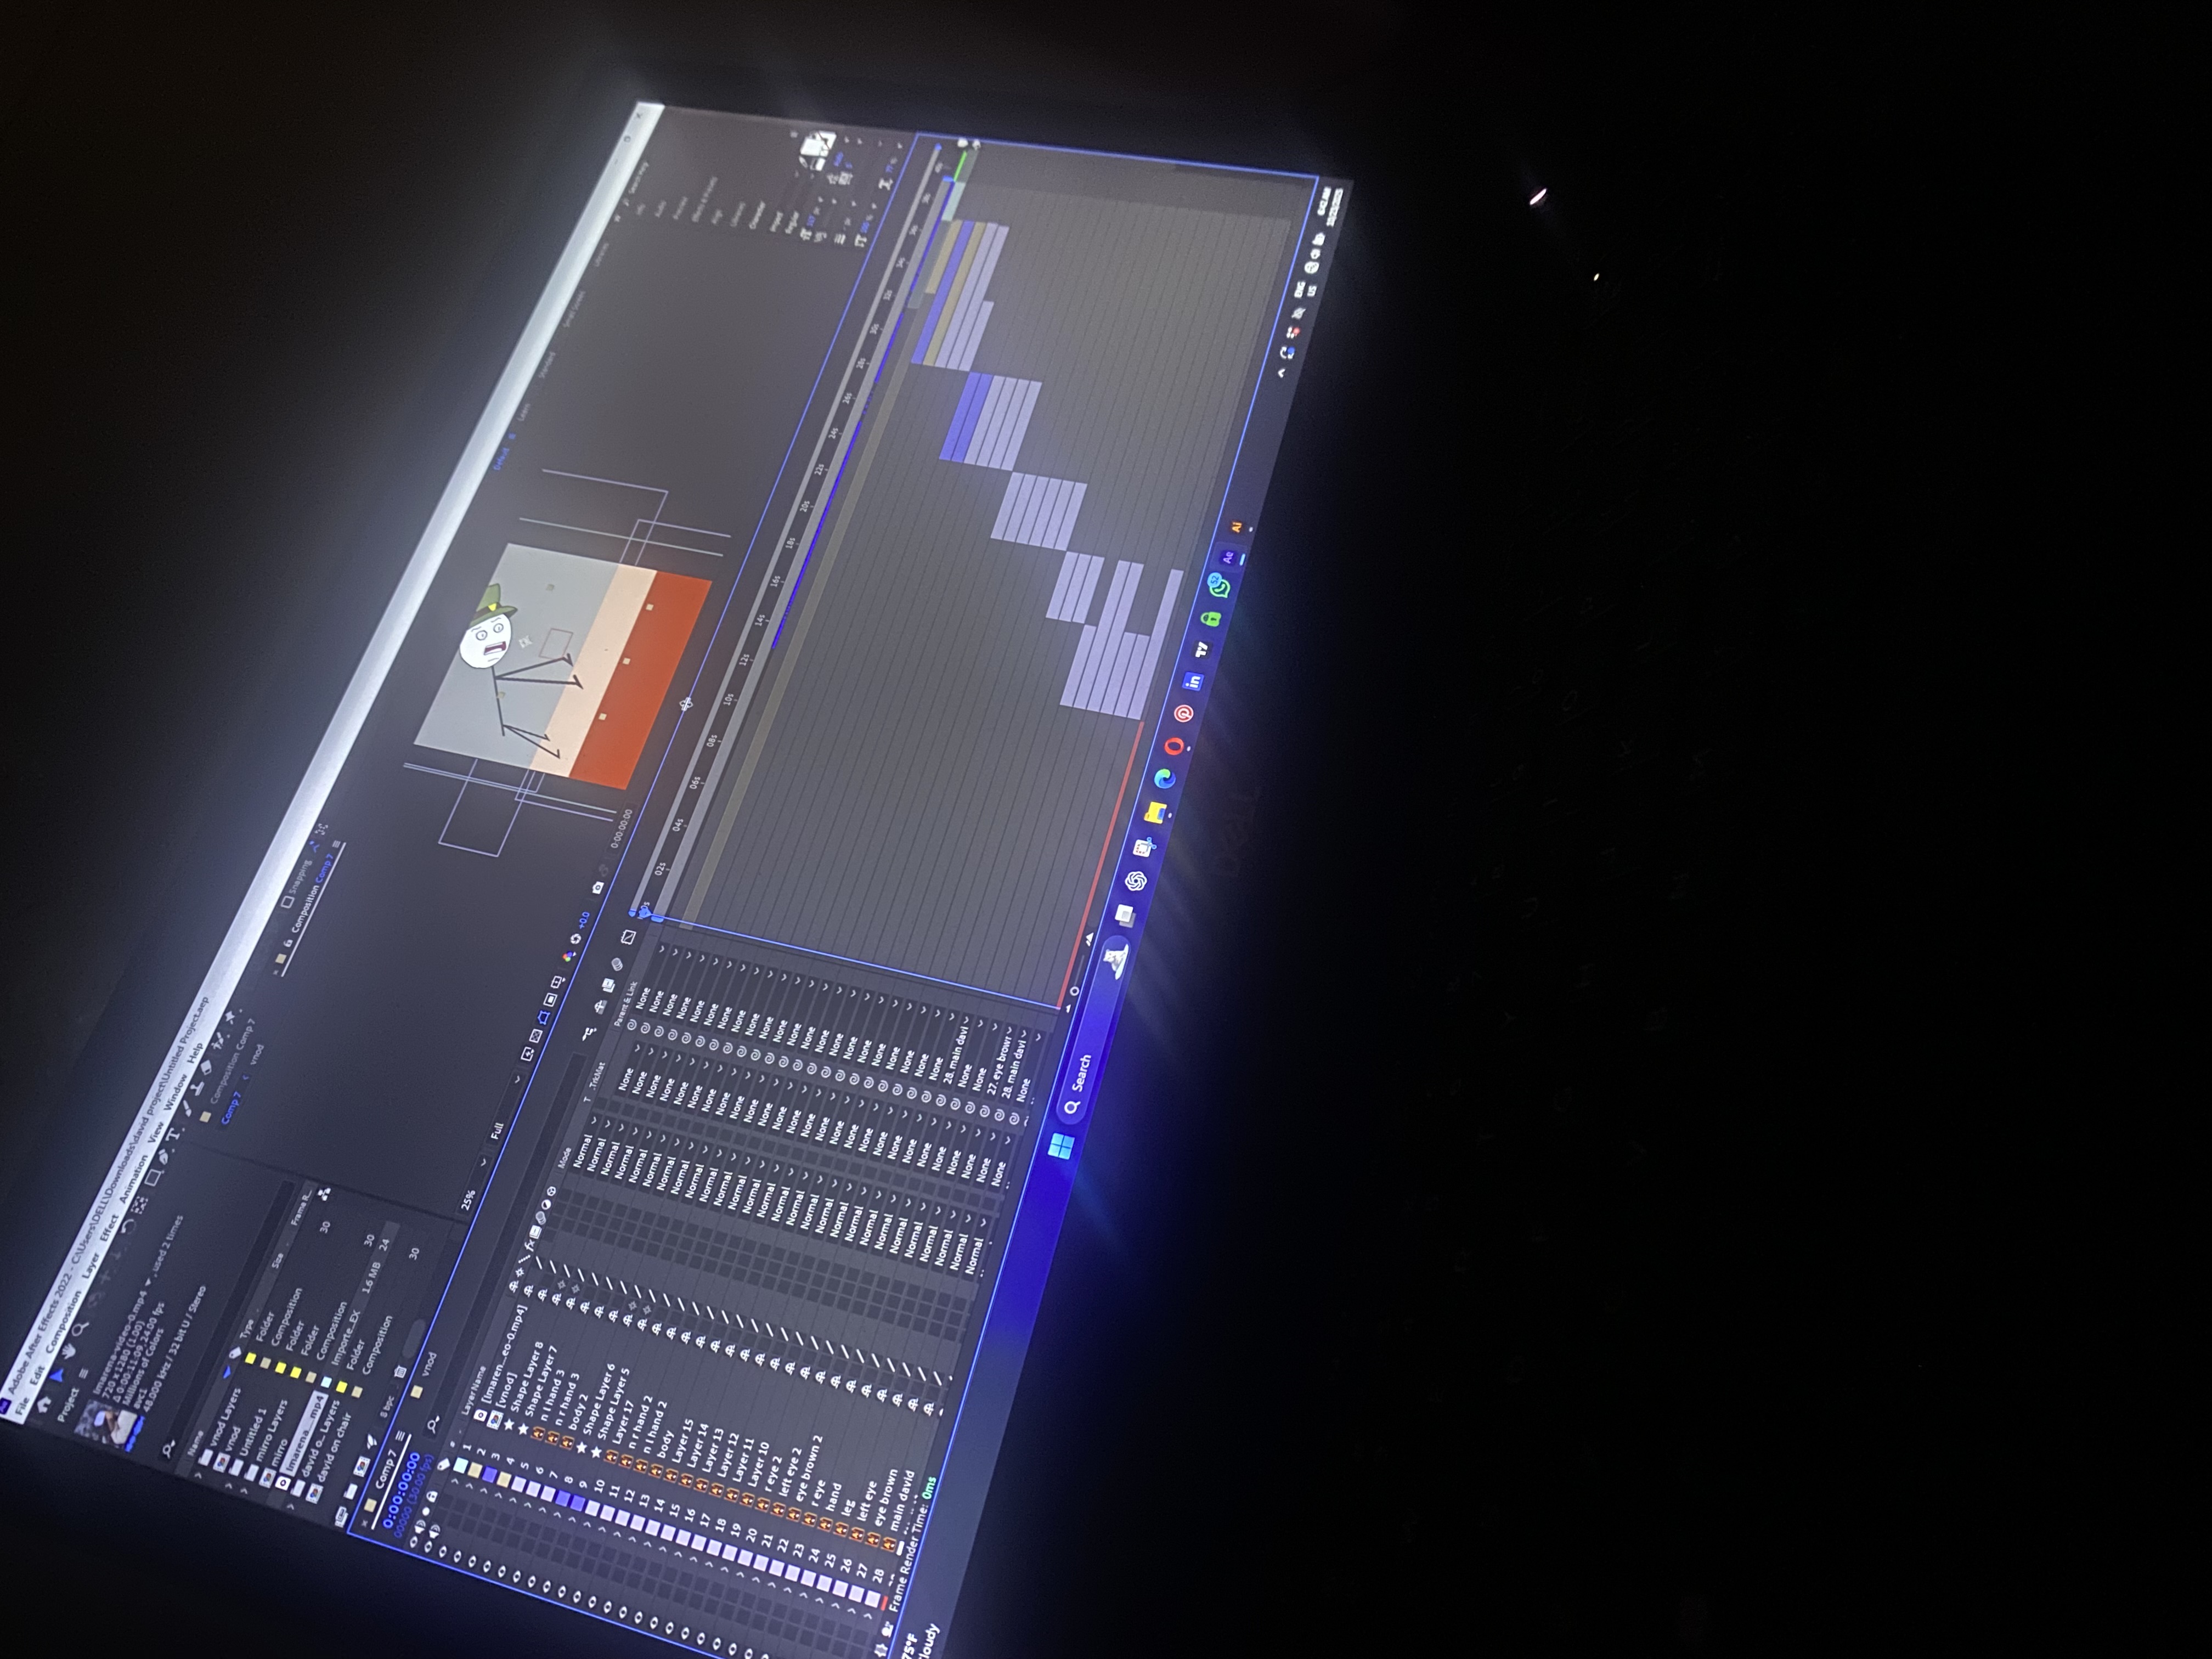
Task: Open the File menu
Action: coord(23,1408)
